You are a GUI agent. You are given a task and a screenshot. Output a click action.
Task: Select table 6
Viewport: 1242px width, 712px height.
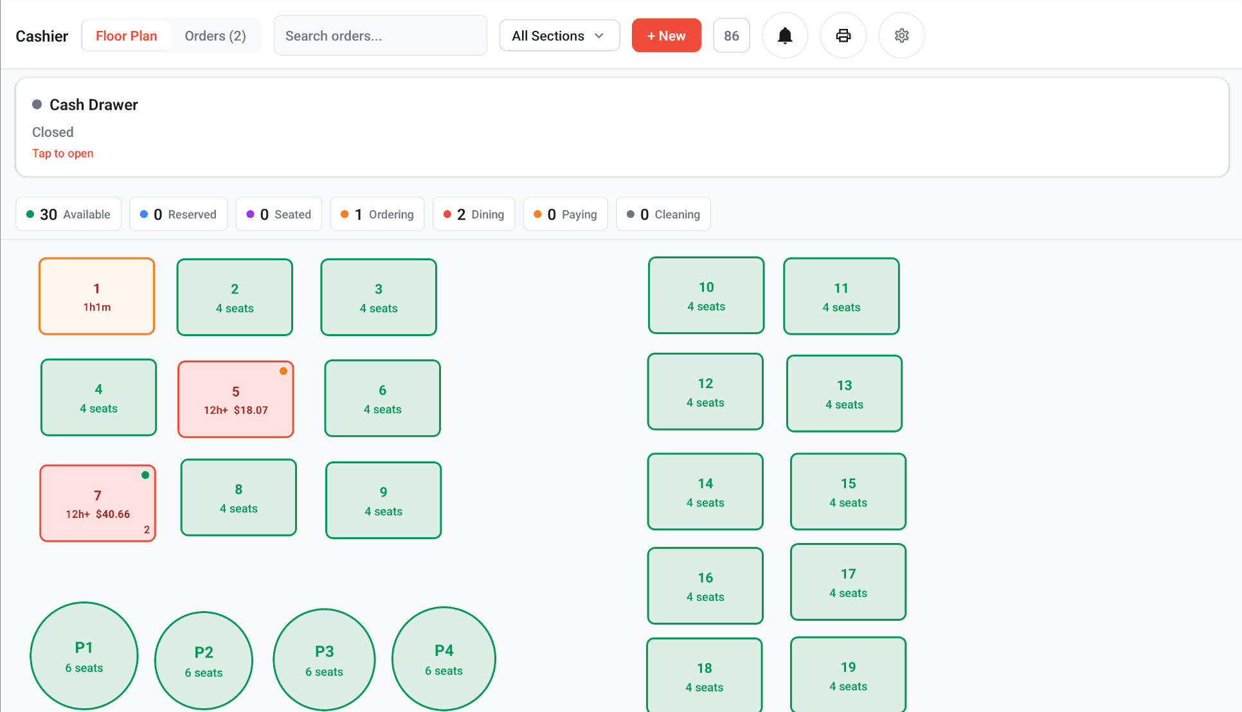[382, 398]
